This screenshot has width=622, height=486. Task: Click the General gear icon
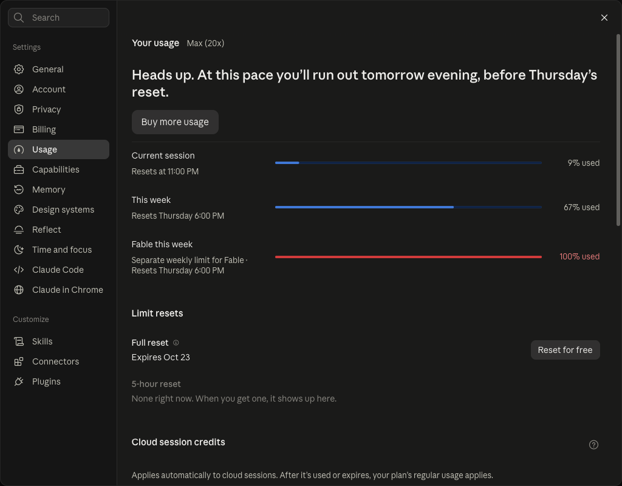point(19,69)
